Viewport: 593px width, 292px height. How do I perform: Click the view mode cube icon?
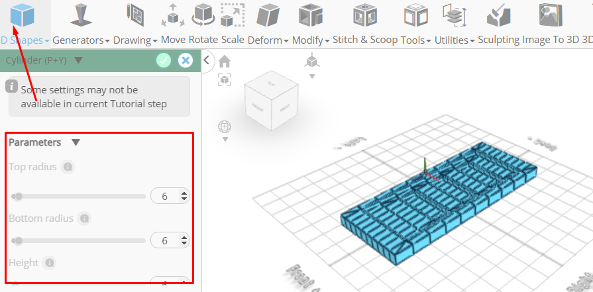point(311,60)
